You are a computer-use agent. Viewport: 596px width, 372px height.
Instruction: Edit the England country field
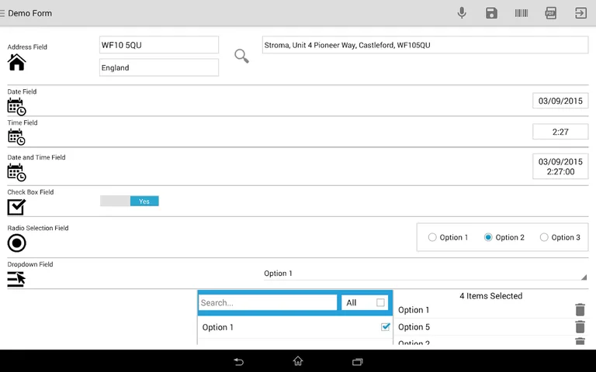point(159,67)
